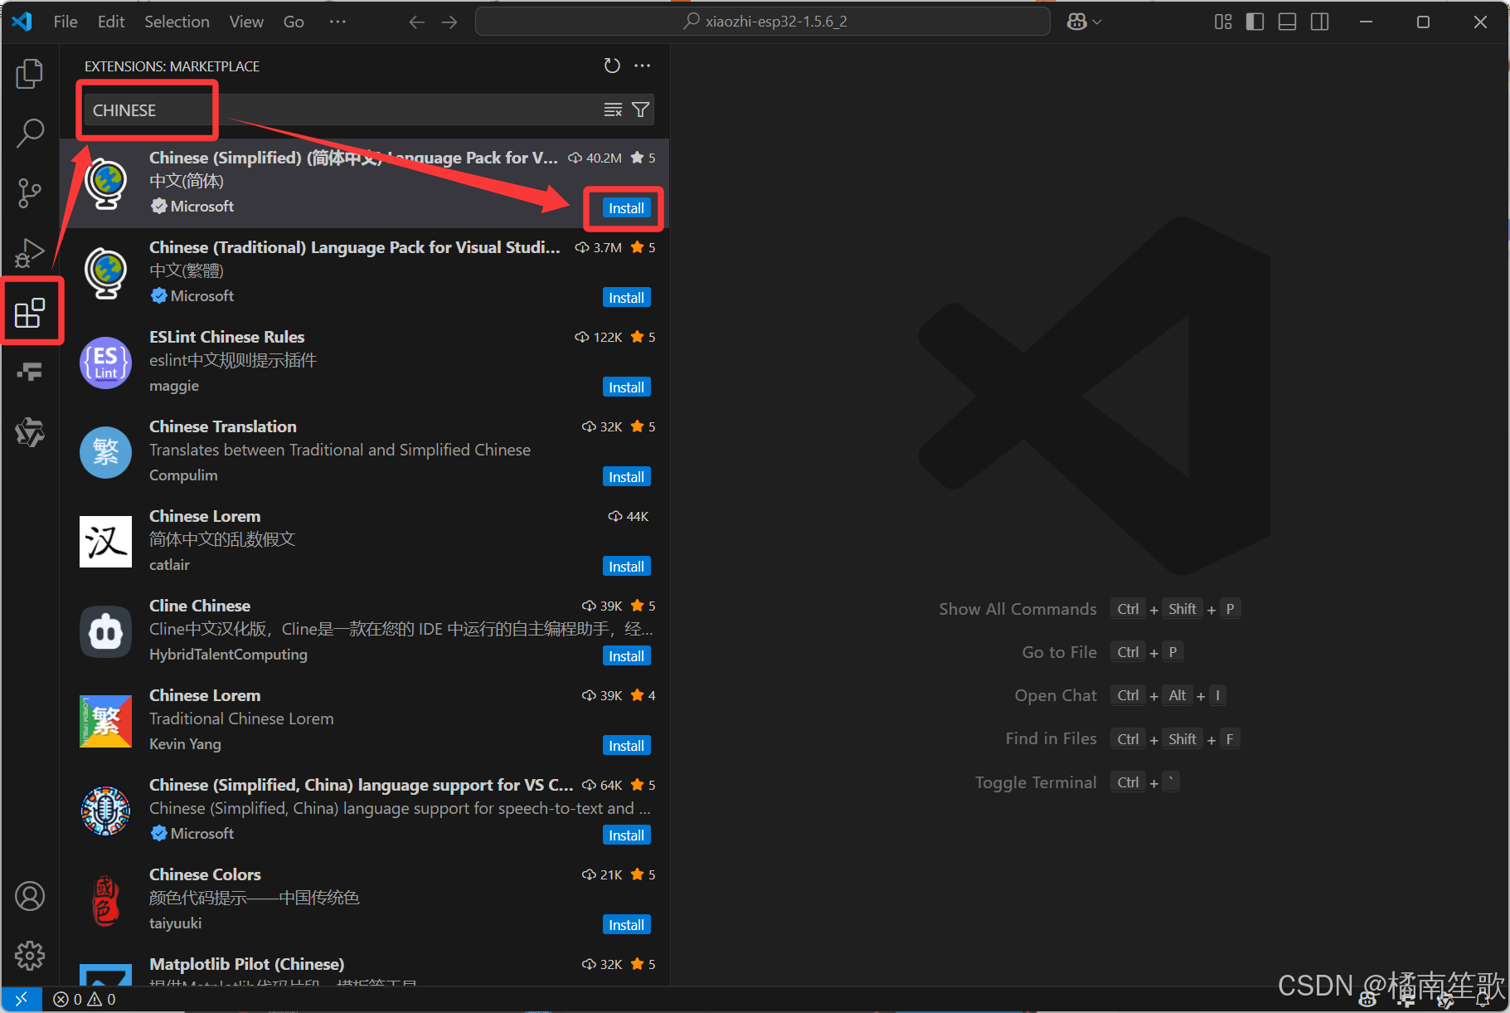Open the activity bar icon below Extensions

pos(30,372)
